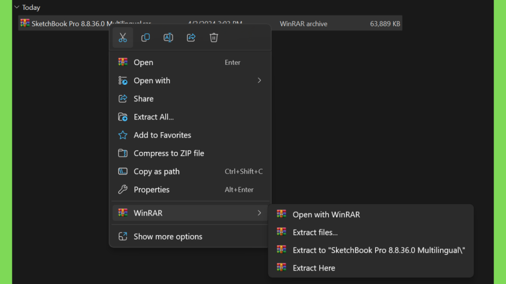Open Properties from context menu

click(x=190, y=189)
